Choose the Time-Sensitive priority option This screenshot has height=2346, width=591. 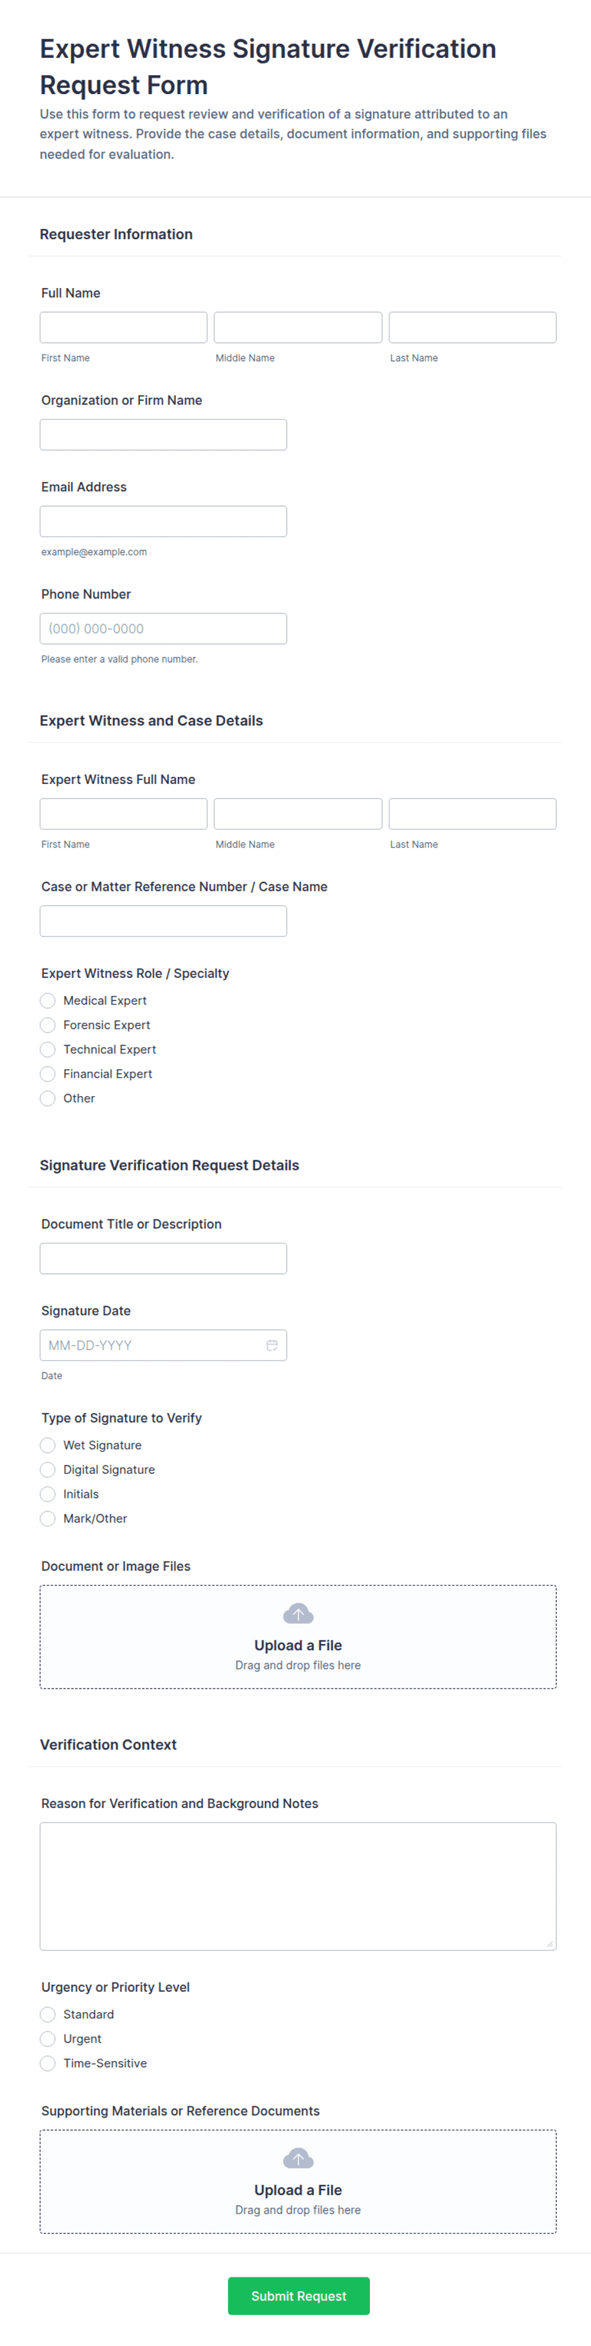(x=48, y=2064)
